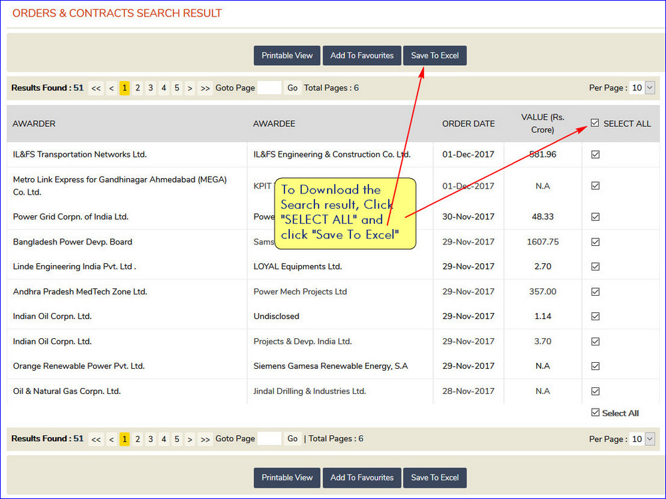
Task: Toggle the bottom Select All checkbox
Action: point(595,413)
